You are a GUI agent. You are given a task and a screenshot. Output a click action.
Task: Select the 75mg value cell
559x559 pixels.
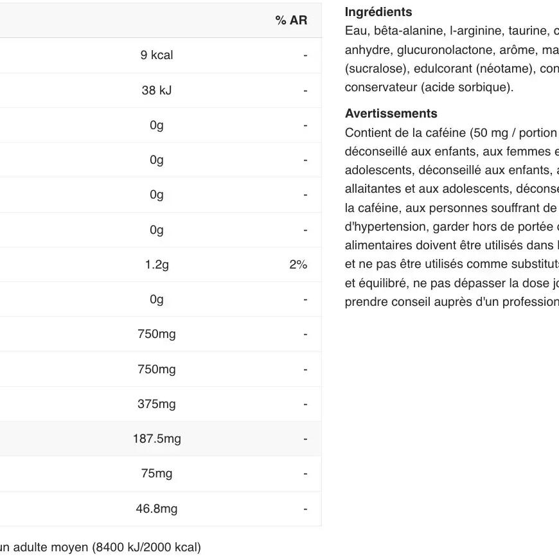[x=157, y=474]
